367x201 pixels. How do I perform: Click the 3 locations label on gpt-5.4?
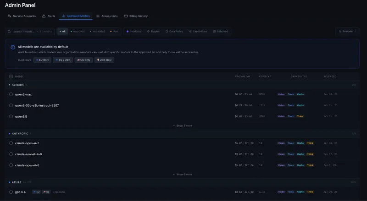pos(59,192)
